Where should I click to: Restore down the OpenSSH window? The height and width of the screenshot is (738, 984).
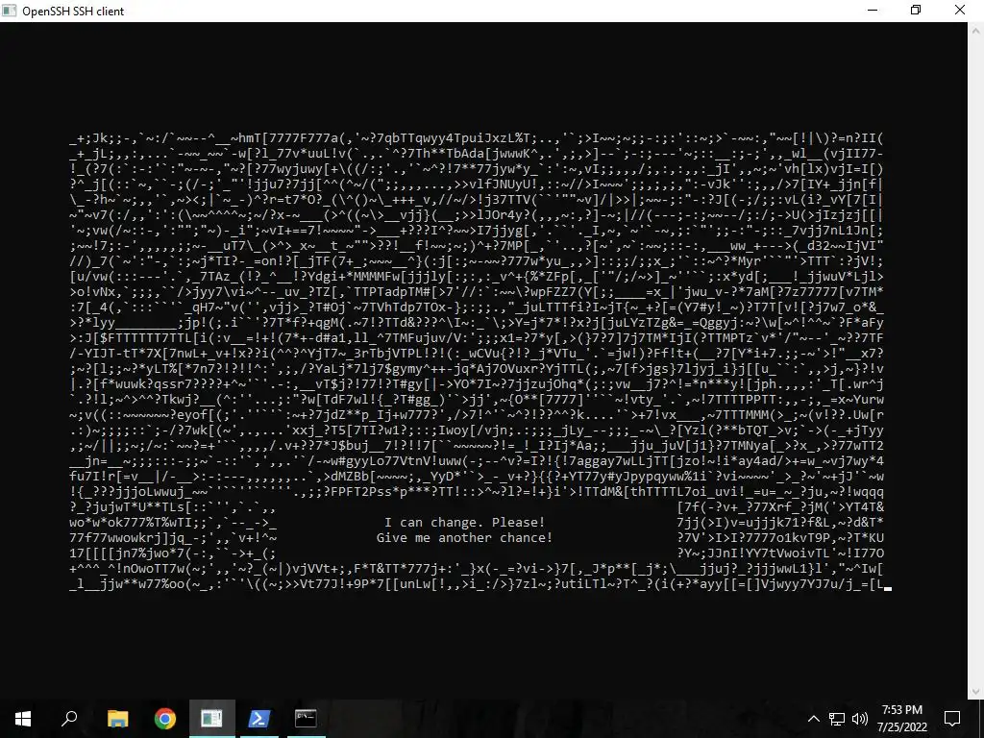pyautogui.click(x=916, y=10)
